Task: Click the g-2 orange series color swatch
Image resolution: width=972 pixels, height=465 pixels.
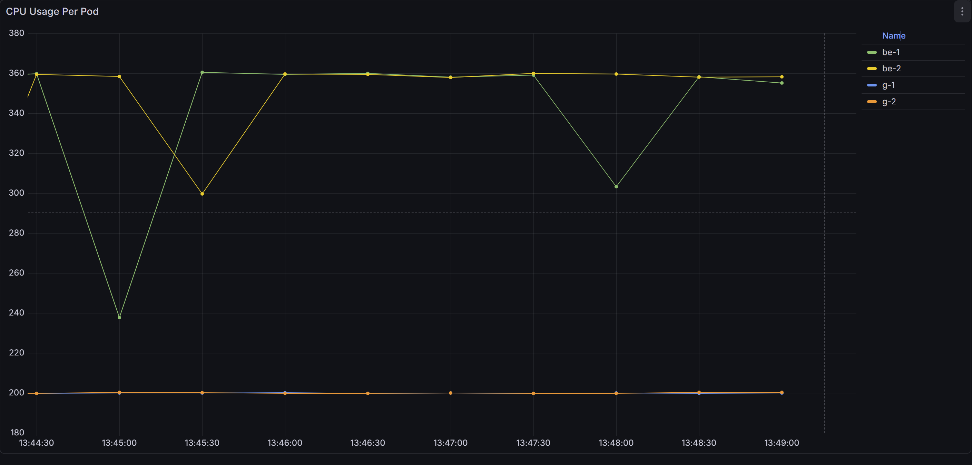Action: click(x=872, y=102)
